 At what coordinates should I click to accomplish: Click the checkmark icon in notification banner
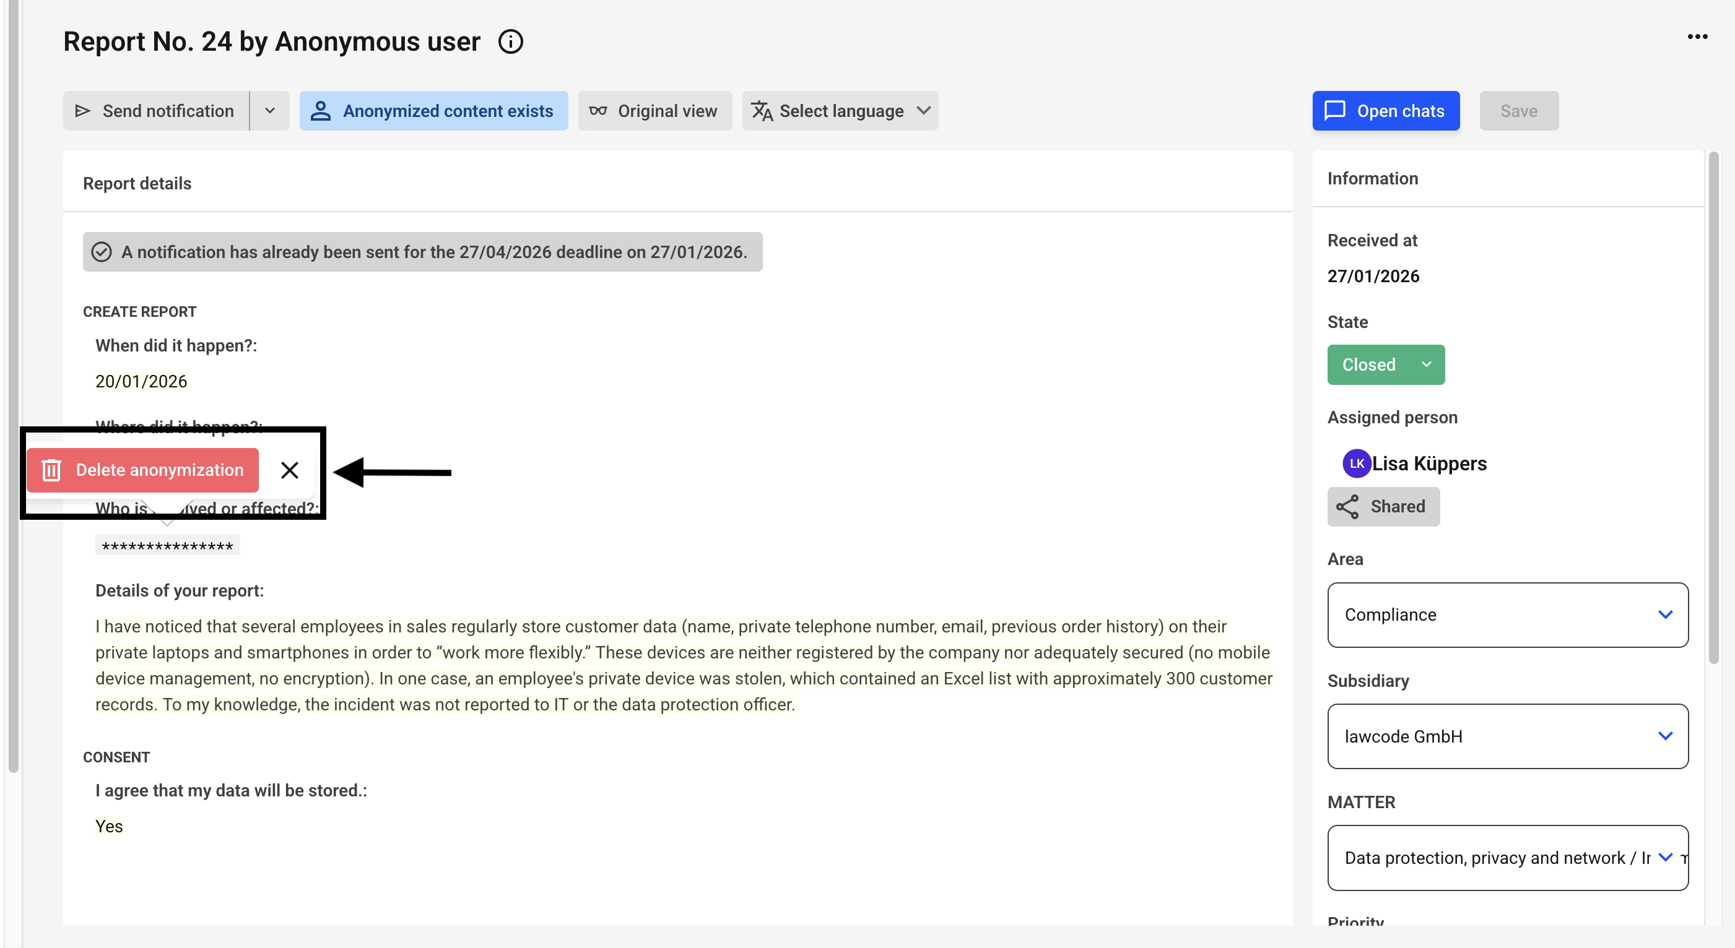click(x=101, y=252)
